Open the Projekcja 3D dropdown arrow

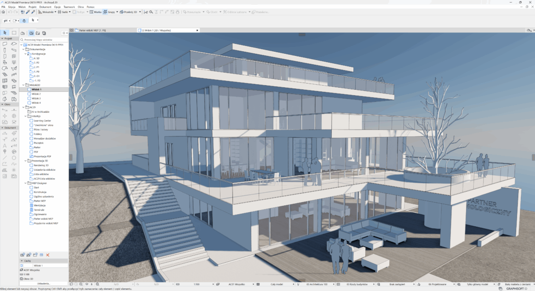coord(139,11)
